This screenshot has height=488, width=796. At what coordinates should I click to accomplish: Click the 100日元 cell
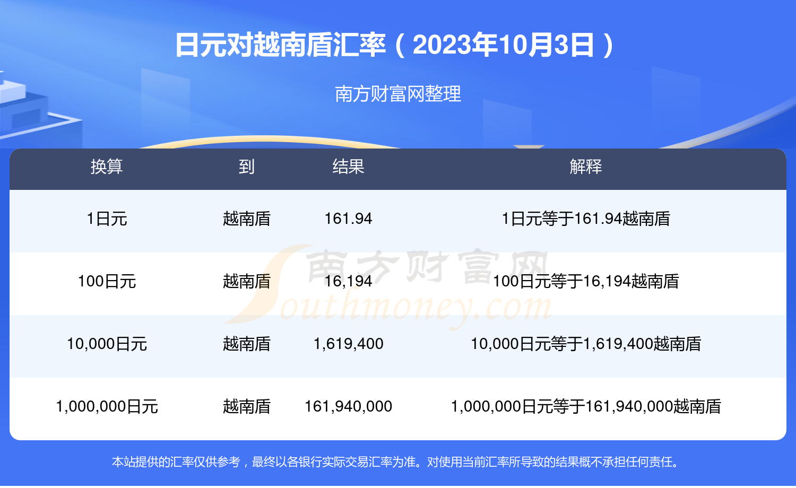[x=107, y=281]
